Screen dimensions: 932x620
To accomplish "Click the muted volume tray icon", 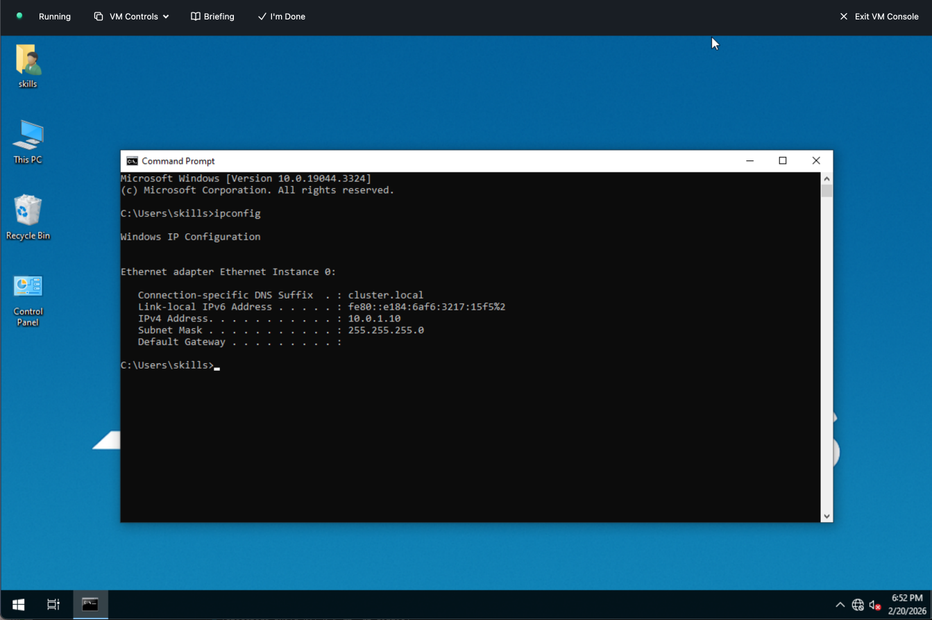I will (875, 605).
